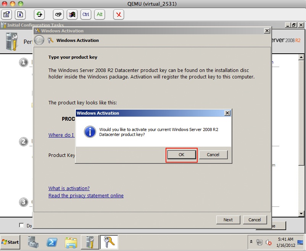
Task: Go back using the wizard back arrow
Action: pyautogui.click(x=39, y=40)
